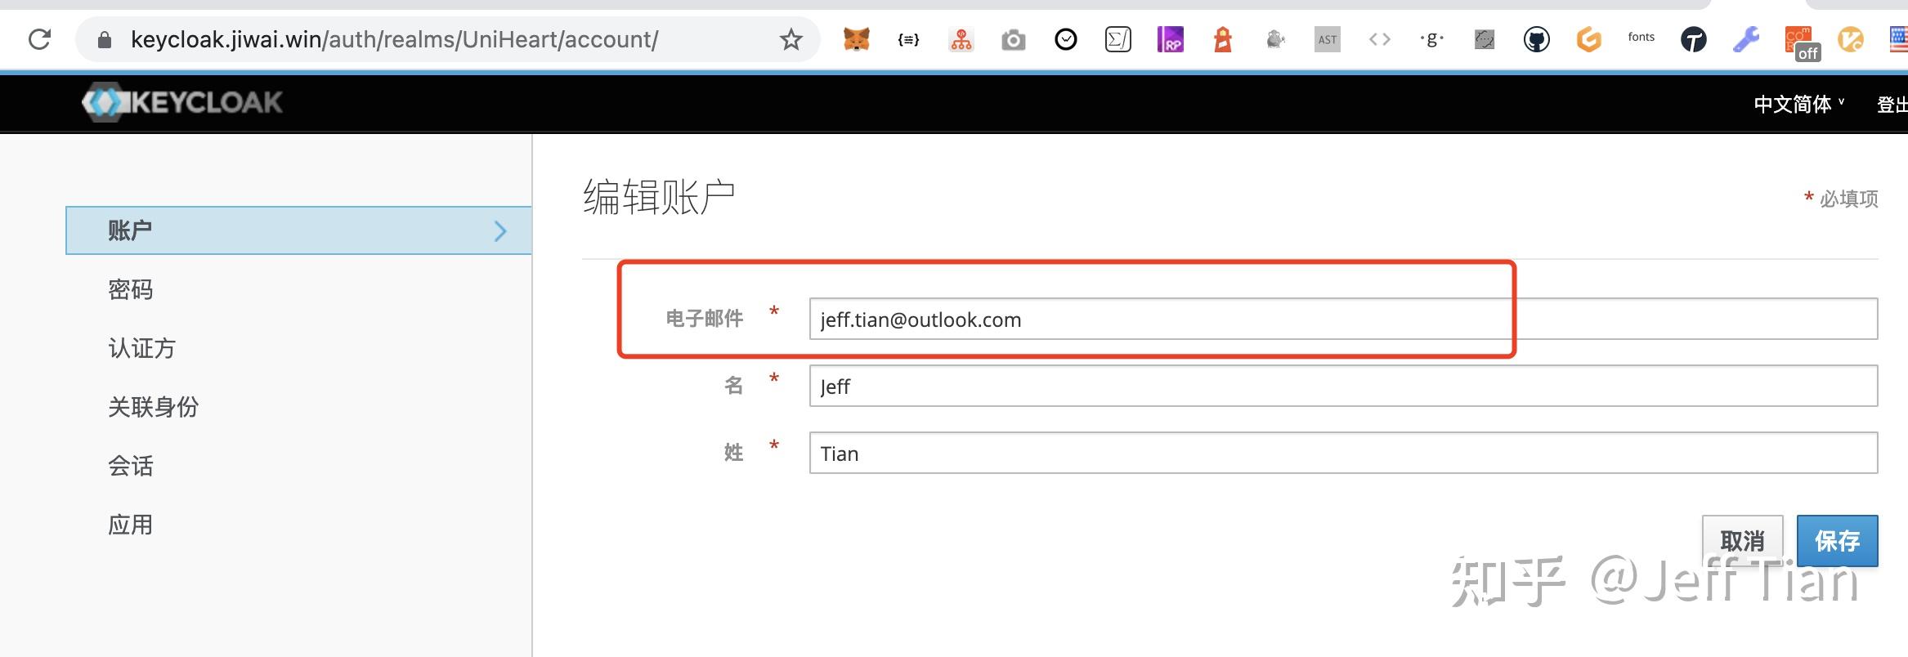1908x657 pixels.
Task: Open the 关联身份 sidebar section
Action: [154, 407]
